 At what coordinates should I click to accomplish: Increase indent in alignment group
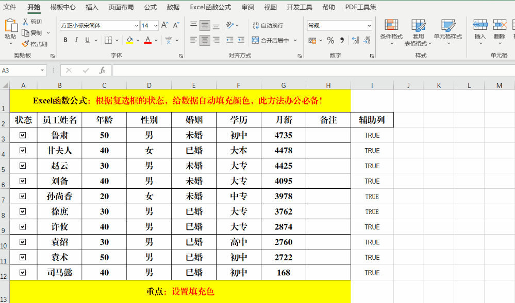point(241,40)
